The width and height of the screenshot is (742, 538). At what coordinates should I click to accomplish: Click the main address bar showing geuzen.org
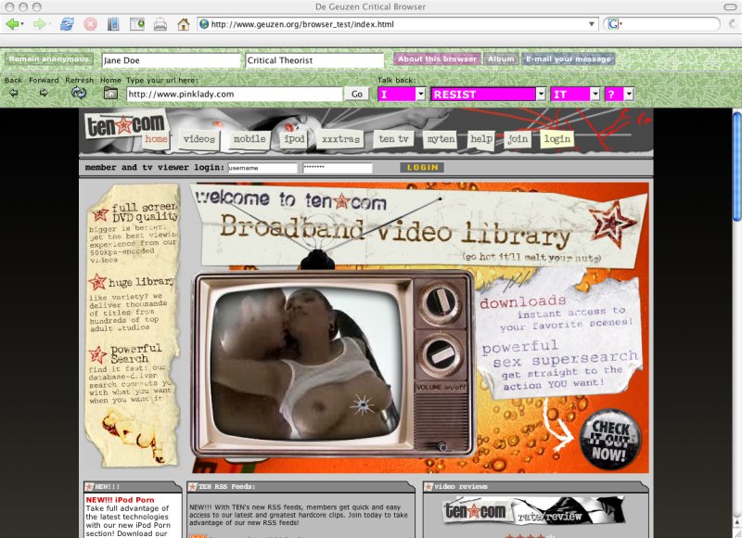pos(397,24)
